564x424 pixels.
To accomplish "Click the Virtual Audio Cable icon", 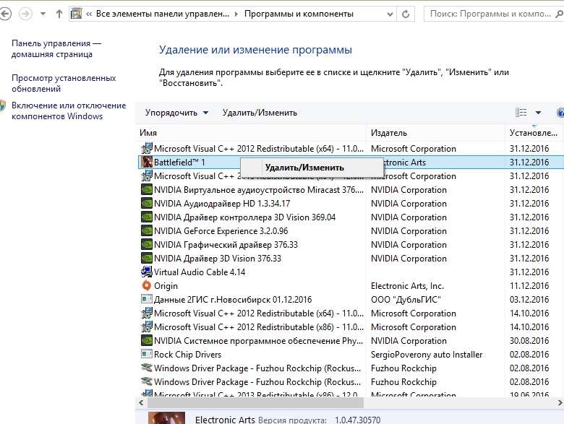I will click(147, 272).
